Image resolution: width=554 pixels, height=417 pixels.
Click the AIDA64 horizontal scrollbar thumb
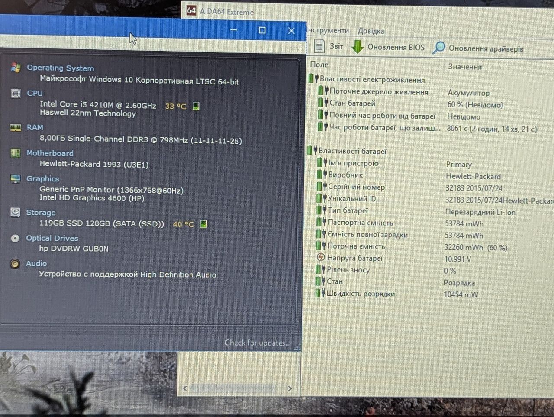233,388
